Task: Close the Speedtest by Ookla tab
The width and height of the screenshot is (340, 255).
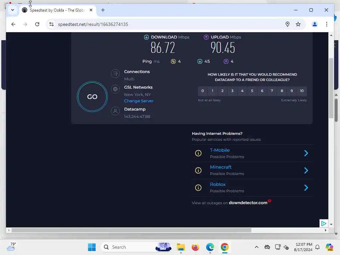Action: click(91, 10)
